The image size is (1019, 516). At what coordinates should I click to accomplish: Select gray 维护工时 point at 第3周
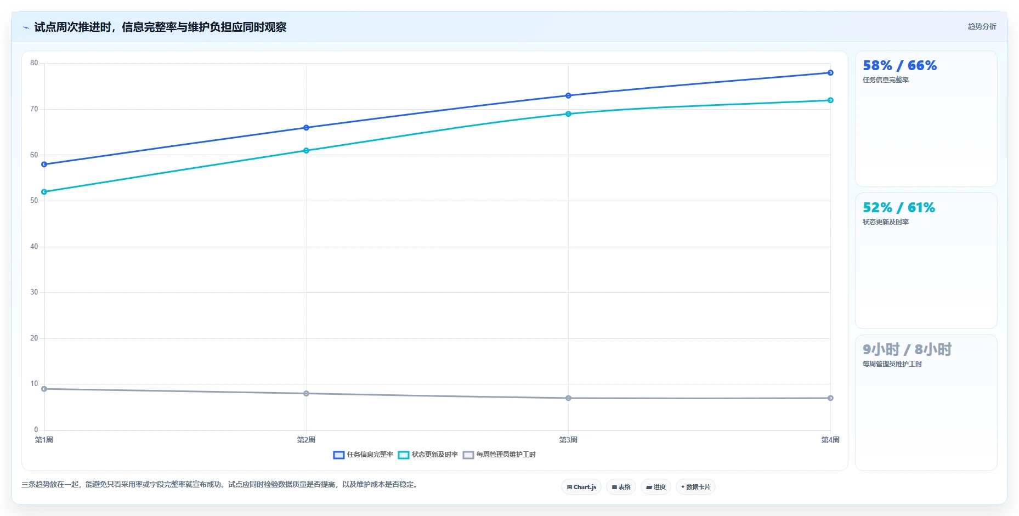click(x=568, y=398)
